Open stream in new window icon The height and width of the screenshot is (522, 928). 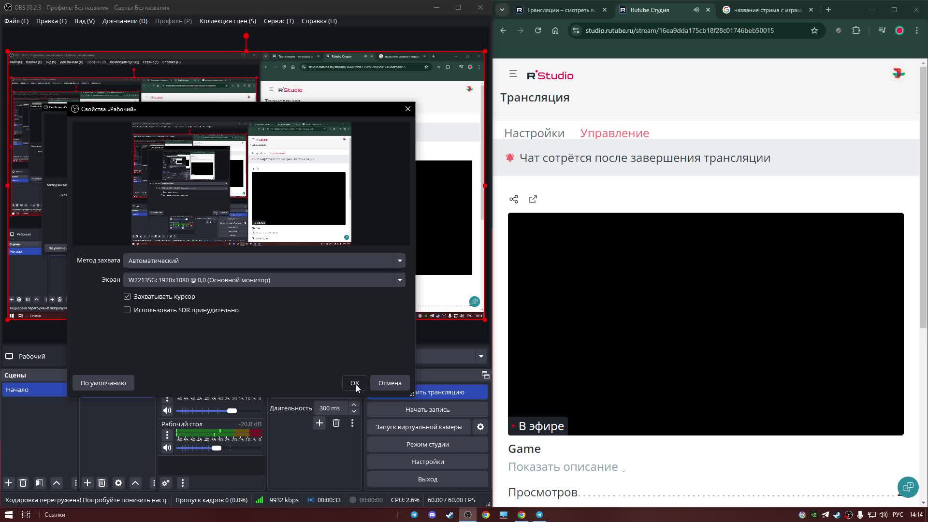[x=533, y=199]
